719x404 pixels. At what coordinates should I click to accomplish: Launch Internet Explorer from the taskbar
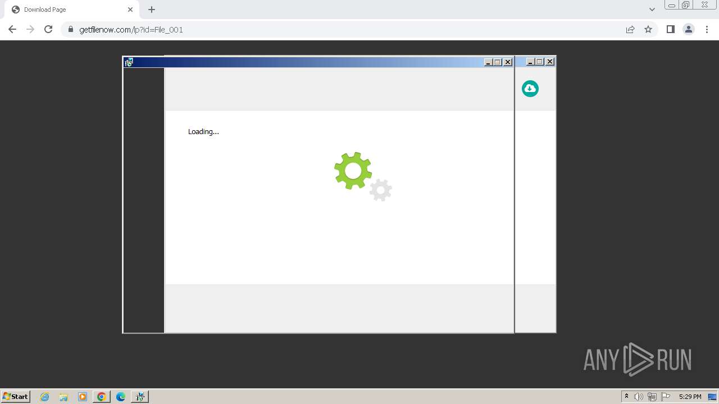(x=45, y=397)
